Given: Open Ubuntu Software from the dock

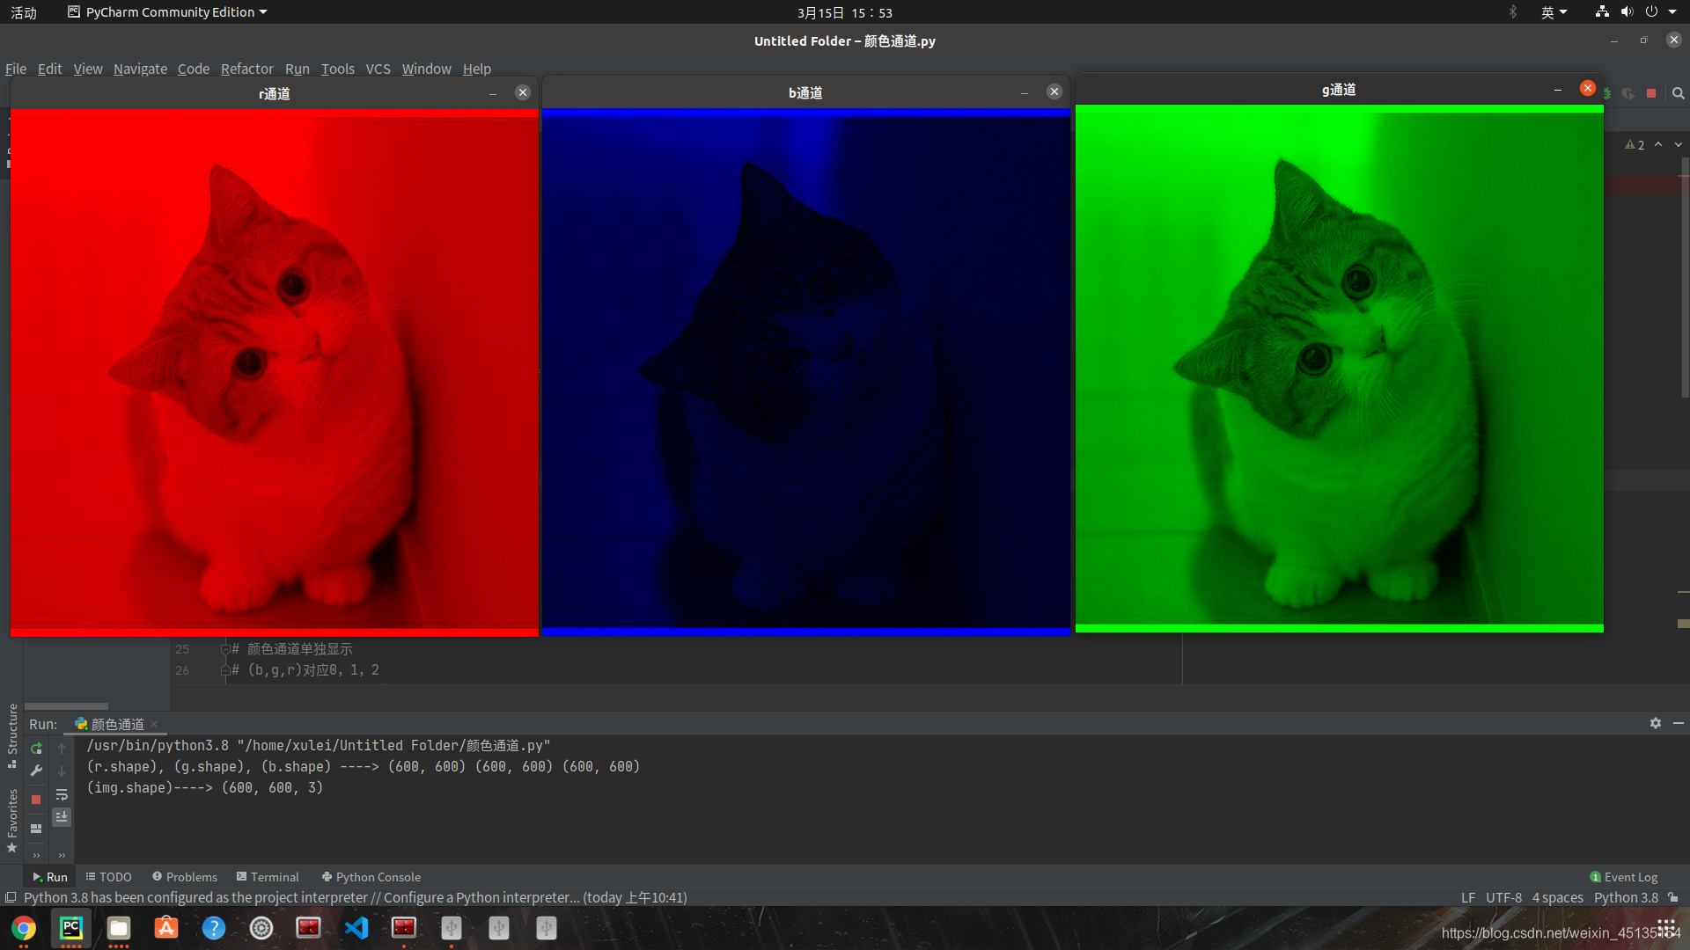Looking at the screenshot, I should tap(166, 928).
